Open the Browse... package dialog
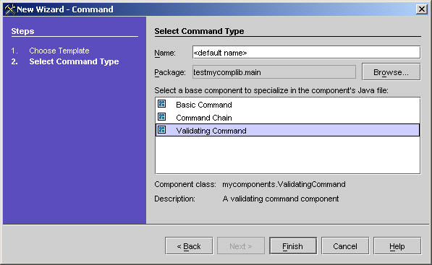 pos(391,72)
